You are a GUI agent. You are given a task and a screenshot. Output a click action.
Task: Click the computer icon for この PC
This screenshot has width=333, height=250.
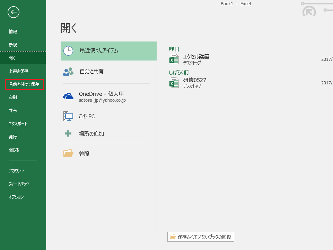point(68,116)
